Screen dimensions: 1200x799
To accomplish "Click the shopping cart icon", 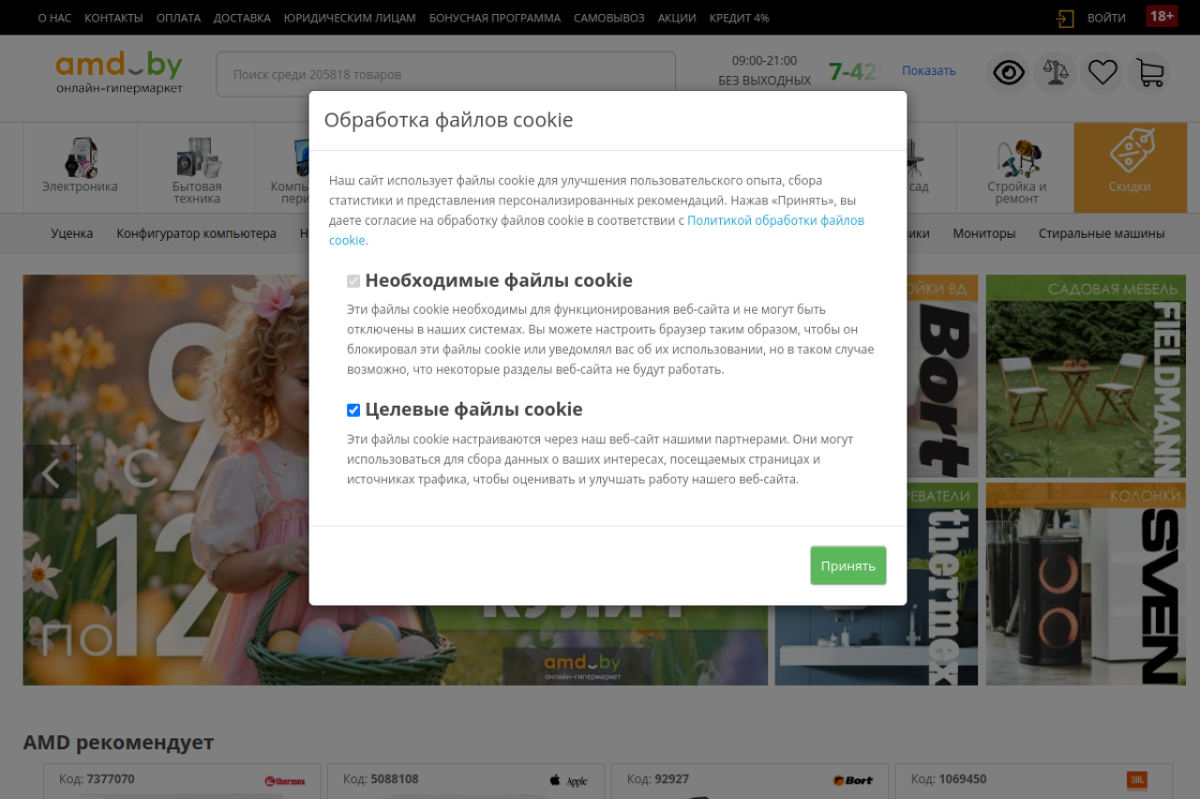I will 1149,73.
